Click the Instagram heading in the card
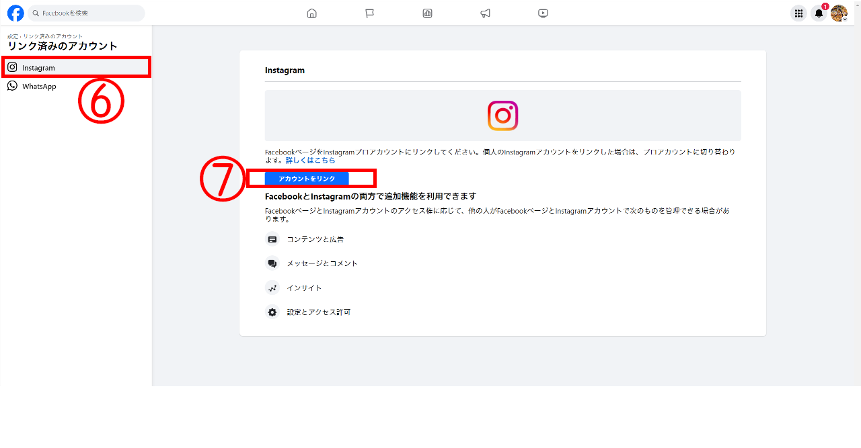Image resolution: width=861 pixels, height=448 pixels. pyautogui.click(x=285, y=70)
